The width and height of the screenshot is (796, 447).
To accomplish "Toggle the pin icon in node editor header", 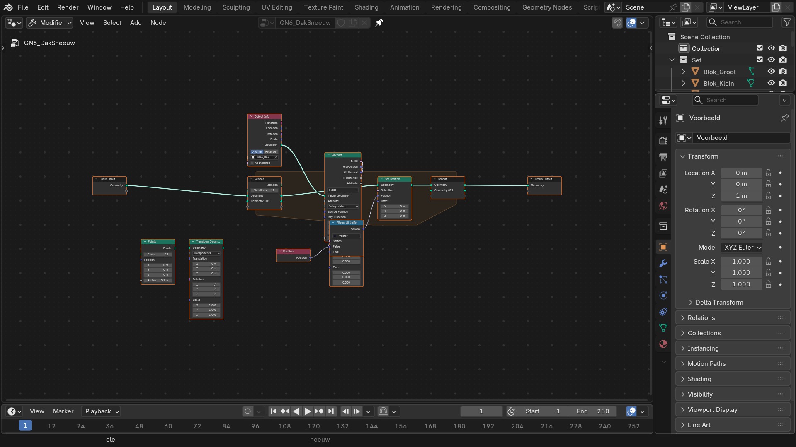I will click(379, 23).
